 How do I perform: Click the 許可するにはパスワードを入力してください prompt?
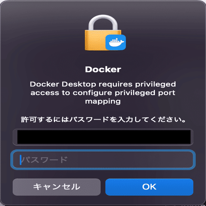pyautogui.click(x=103, y=120)
